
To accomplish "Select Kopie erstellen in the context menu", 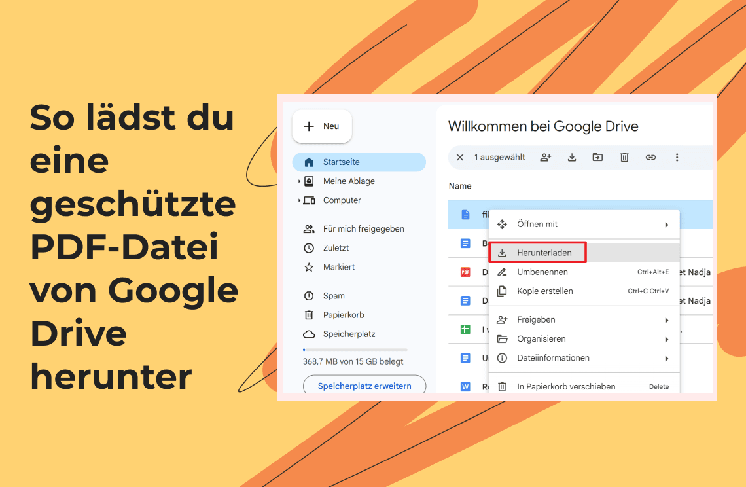I will 546,291.
